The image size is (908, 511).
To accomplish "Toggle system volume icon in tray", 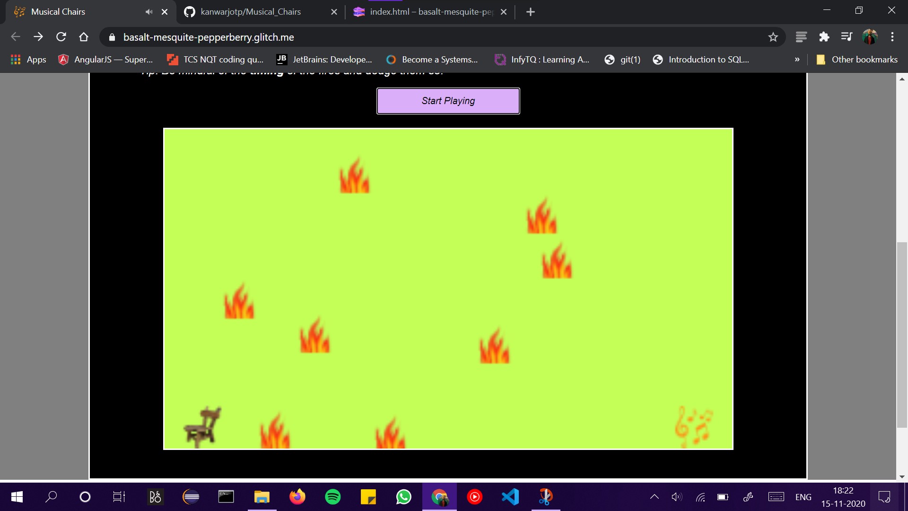I will [677, 497].
